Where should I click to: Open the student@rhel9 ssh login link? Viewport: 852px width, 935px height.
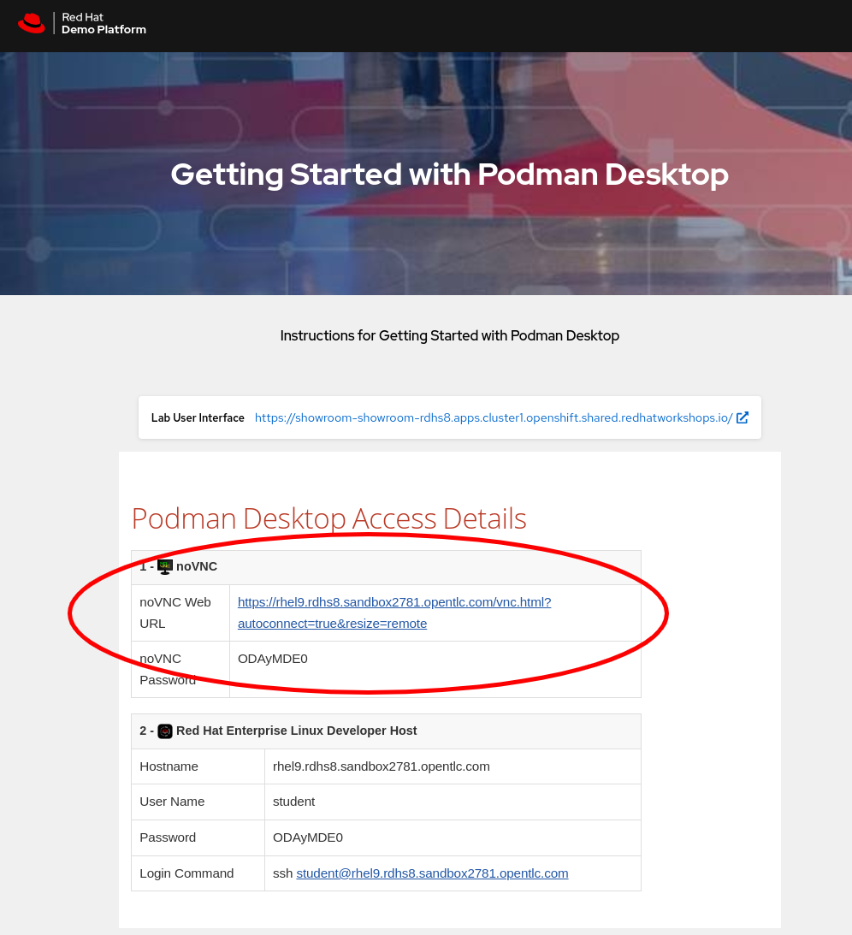coord(432,873)
